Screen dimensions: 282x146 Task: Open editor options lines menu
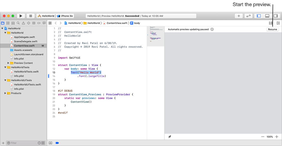pos(270,23)
